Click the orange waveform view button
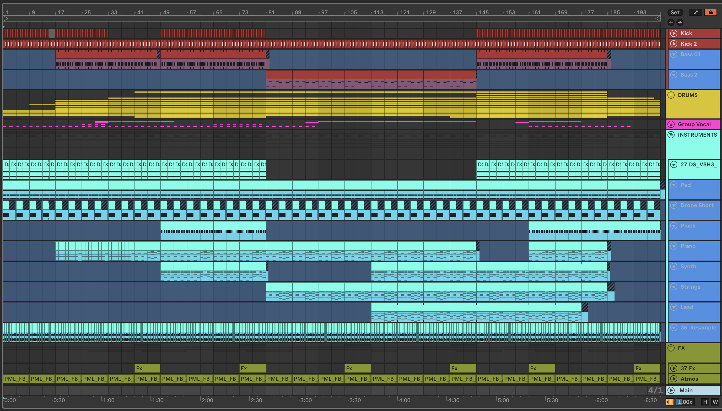This screenshot has height=411, width=722. point(670,402)
